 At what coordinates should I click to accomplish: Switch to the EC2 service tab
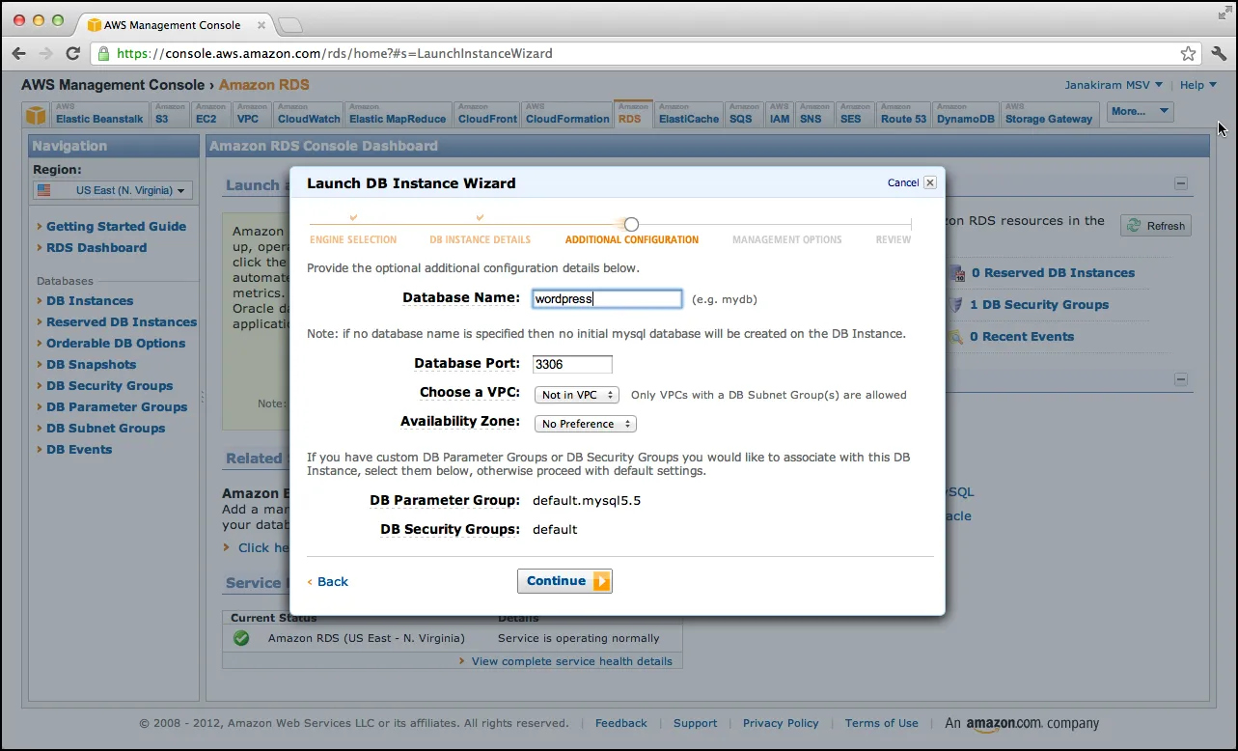pyautogui.click(x=210, y=114)
